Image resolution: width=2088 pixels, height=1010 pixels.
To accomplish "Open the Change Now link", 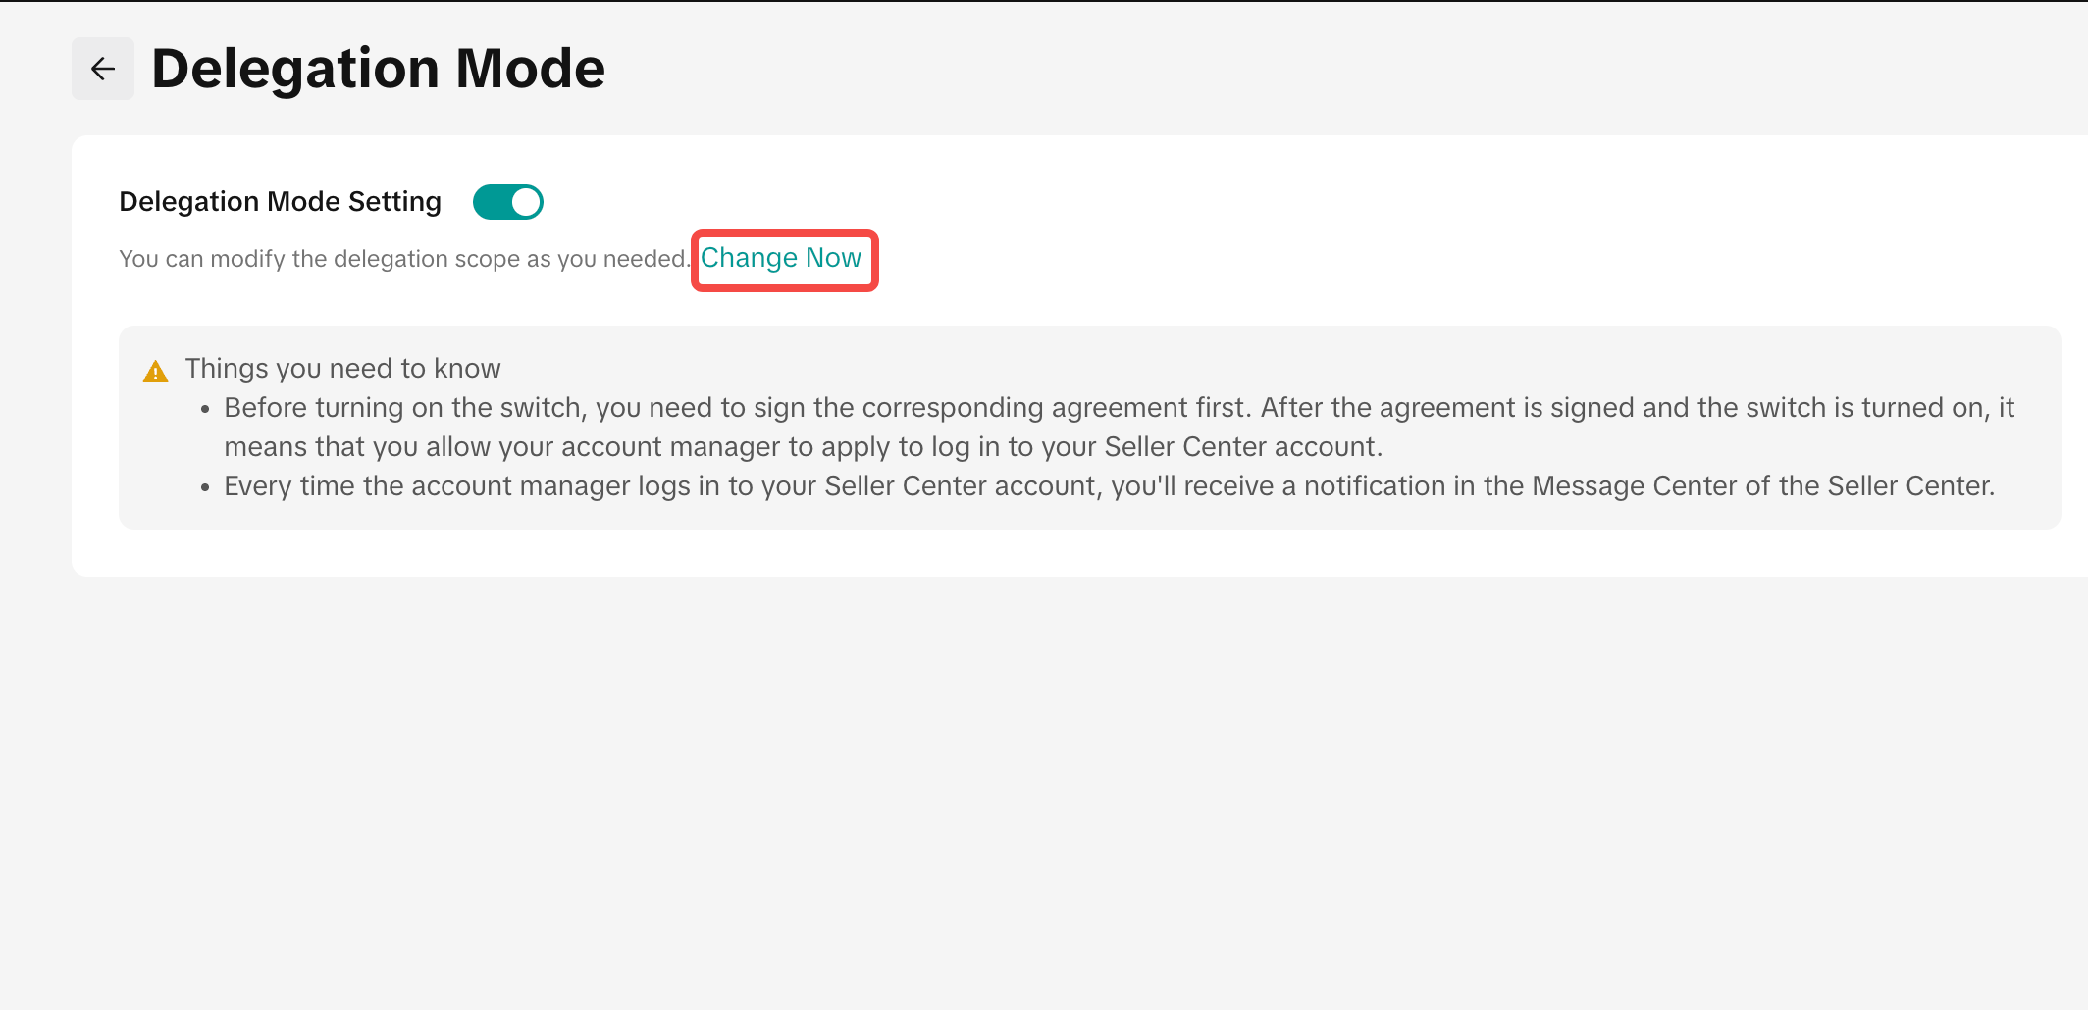I will (781, 258).
